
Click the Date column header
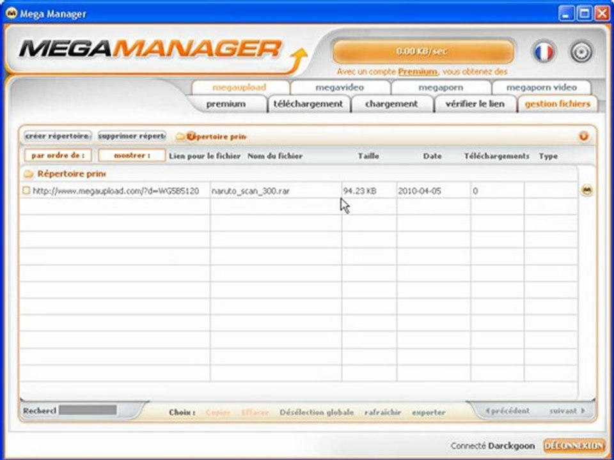pos(432,156)
